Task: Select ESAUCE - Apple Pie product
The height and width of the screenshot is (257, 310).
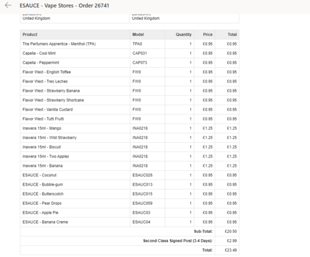Action: click(40, 212)
